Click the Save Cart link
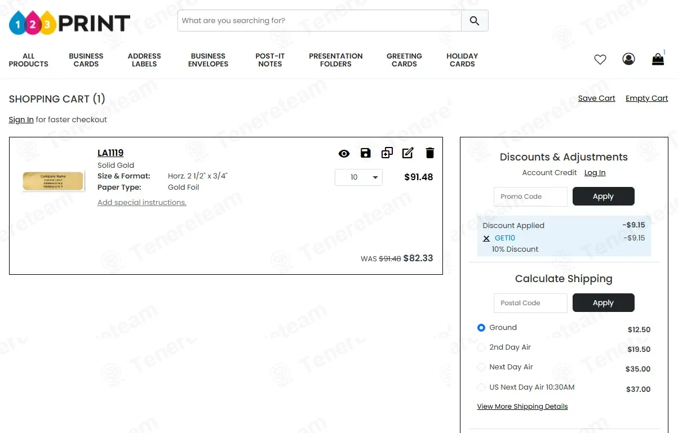Screen dimensions: 678x433 [x=596, y=99]
